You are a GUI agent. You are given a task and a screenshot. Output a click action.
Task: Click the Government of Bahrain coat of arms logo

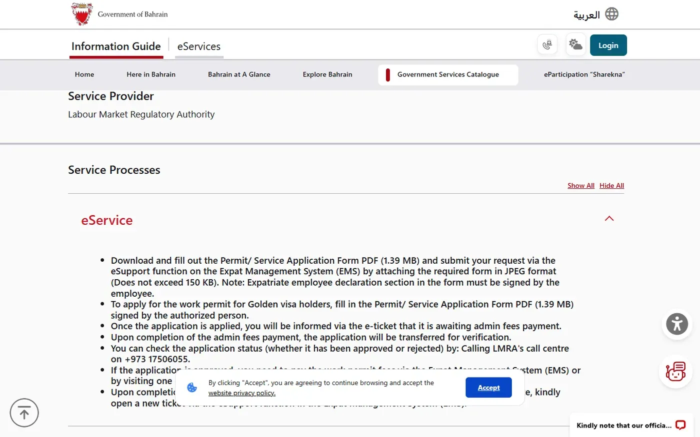tap(82, 14)
